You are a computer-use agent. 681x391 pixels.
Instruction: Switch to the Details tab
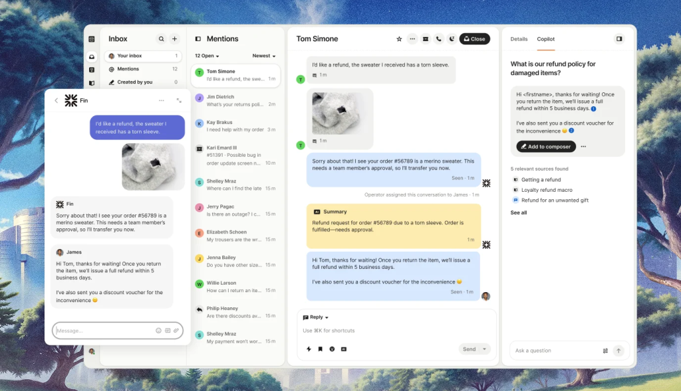click(519, 39)
